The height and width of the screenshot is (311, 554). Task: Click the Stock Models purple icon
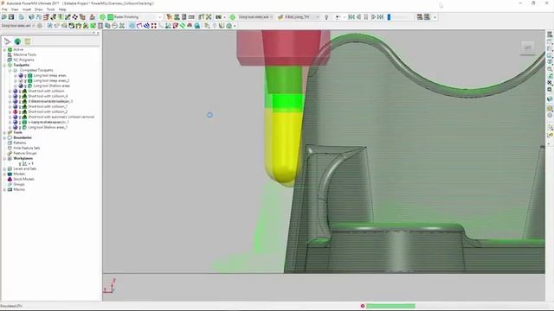(10, 179)
